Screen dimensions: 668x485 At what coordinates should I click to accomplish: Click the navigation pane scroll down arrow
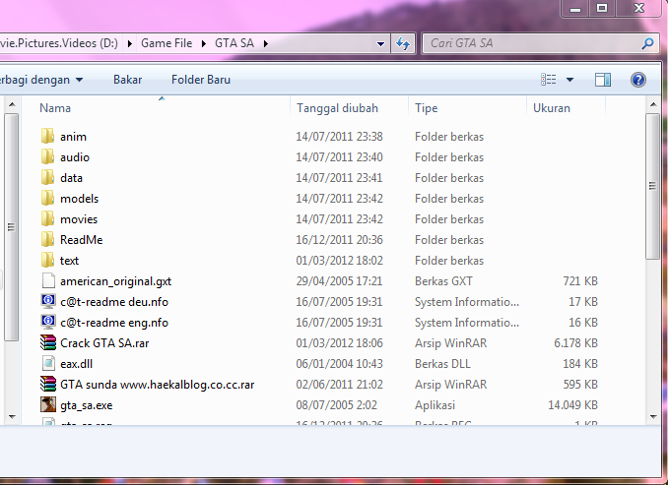coord(12,417)
